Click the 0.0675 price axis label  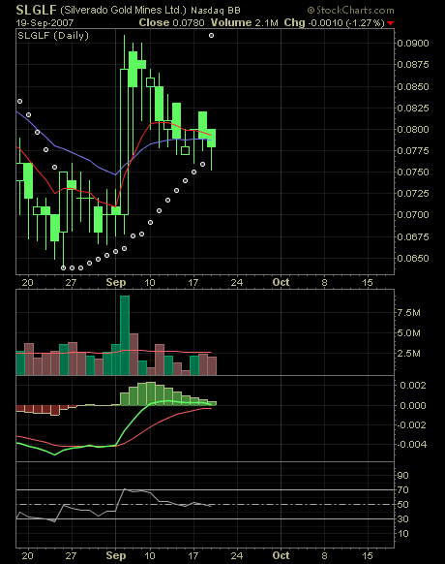[x=413, y=236]
